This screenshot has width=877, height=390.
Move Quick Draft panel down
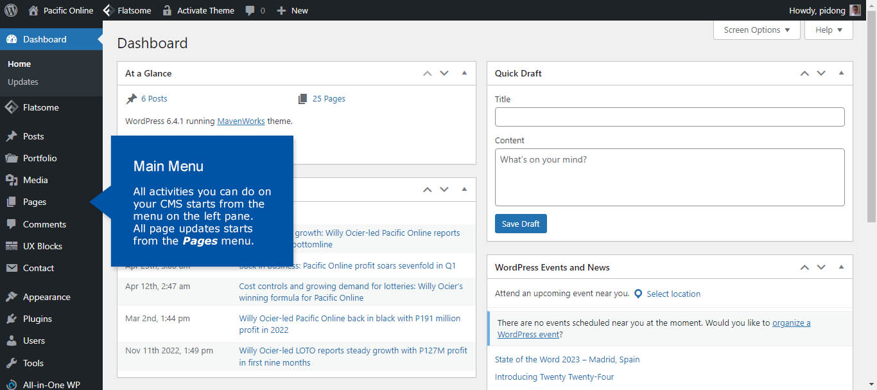click(821, 73)
